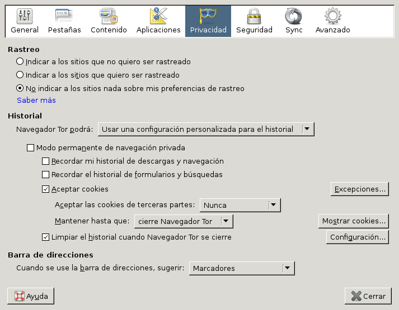Click 'Aceptar las cookies de terceras partes:' label

click(125, 205)
